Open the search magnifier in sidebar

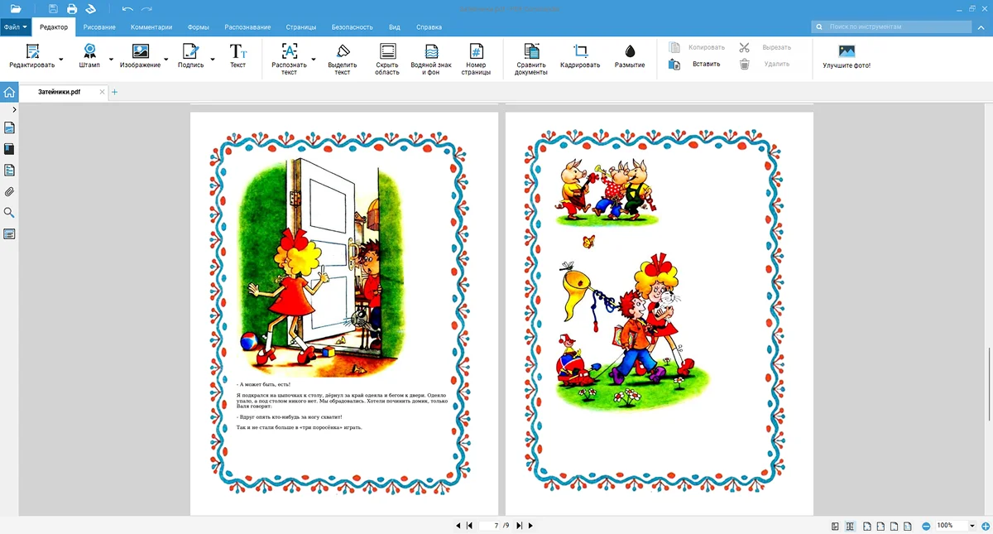[x=9, y=213]
